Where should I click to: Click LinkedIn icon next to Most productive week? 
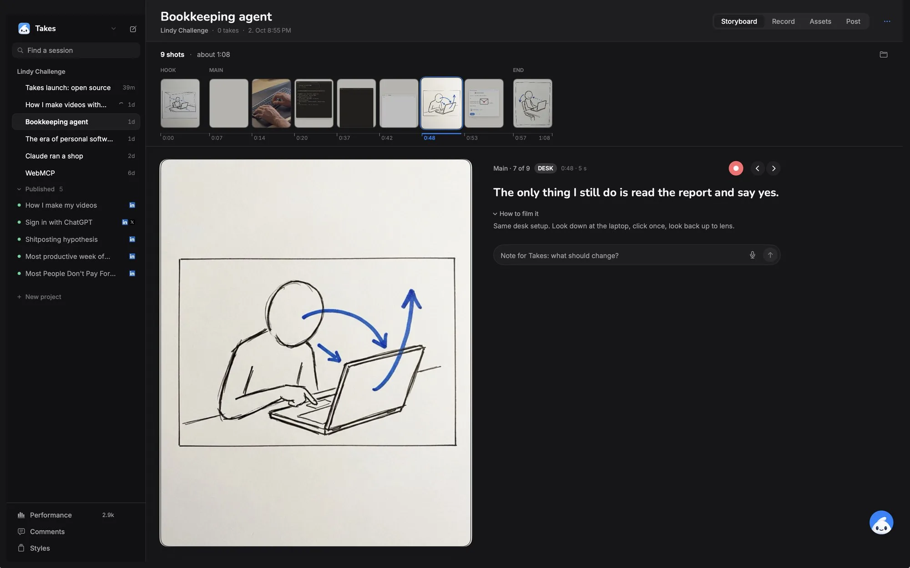coord(132,256)
